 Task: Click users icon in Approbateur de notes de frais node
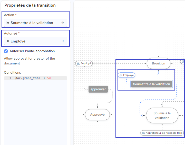coord(143,133)
